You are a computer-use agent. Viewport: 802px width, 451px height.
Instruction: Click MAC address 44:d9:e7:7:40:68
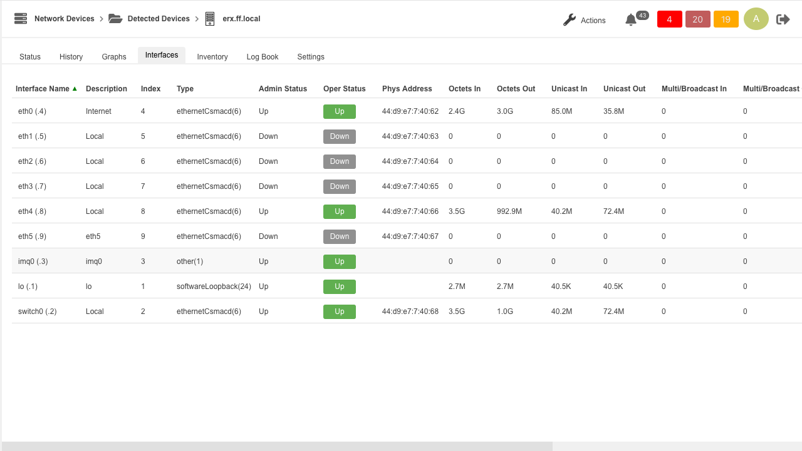(410, 312)
